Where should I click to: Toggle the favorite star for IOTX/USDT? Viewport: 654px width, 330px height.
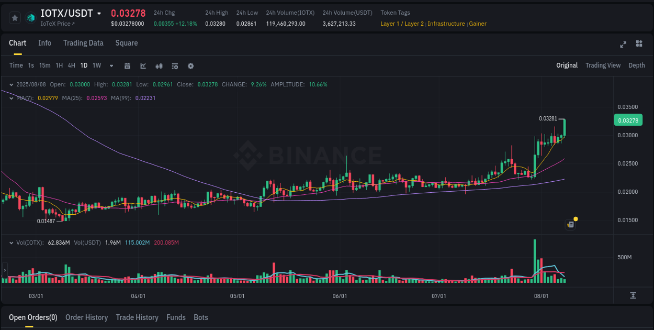pos(15,17)
